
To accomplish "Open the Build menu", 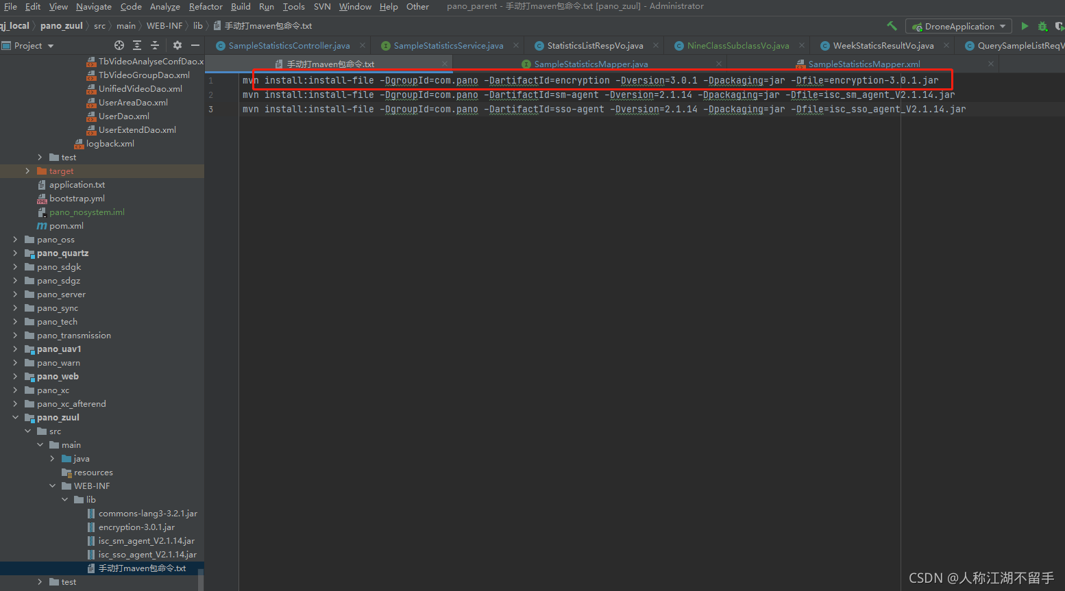I will point(241,6).
